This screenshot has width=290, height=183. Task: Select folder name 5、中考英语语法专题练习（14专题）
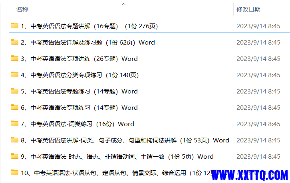(79, 91)
